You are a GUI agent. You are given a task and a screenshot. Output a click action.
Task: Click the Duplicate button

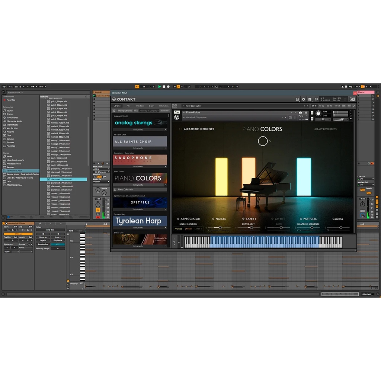[x=58, y=241]
